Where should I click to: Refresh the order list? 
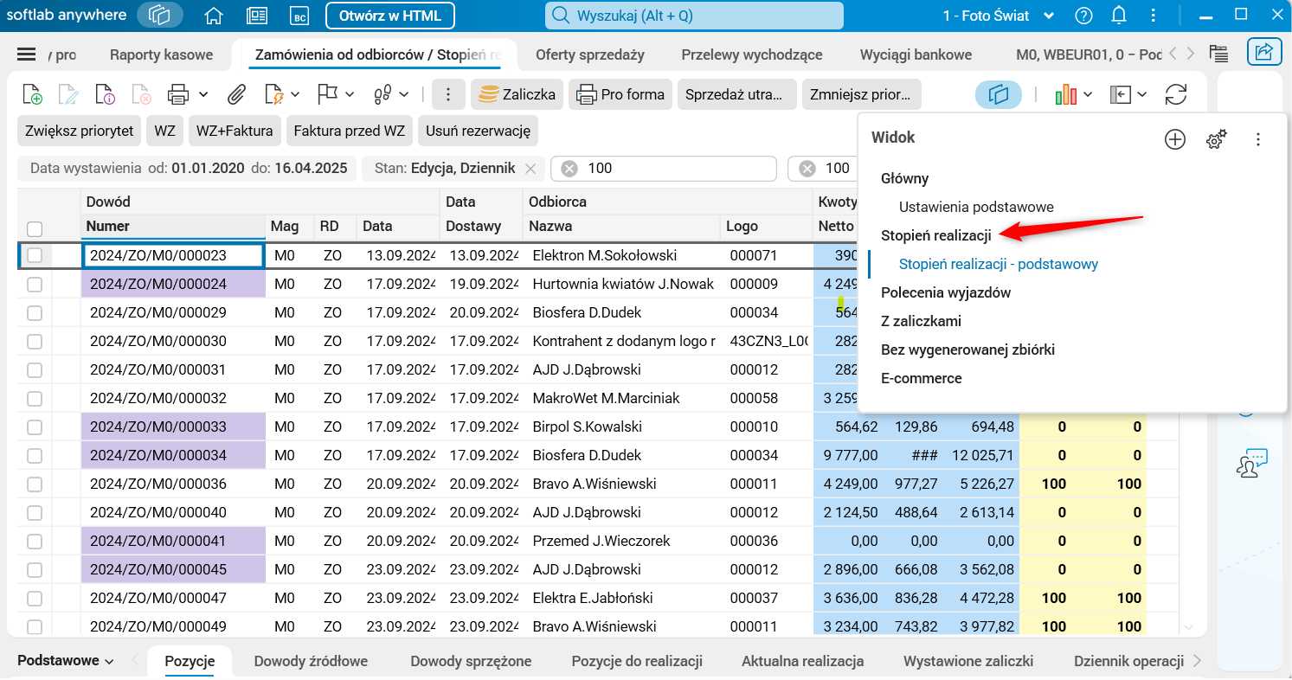[1176, 94]
